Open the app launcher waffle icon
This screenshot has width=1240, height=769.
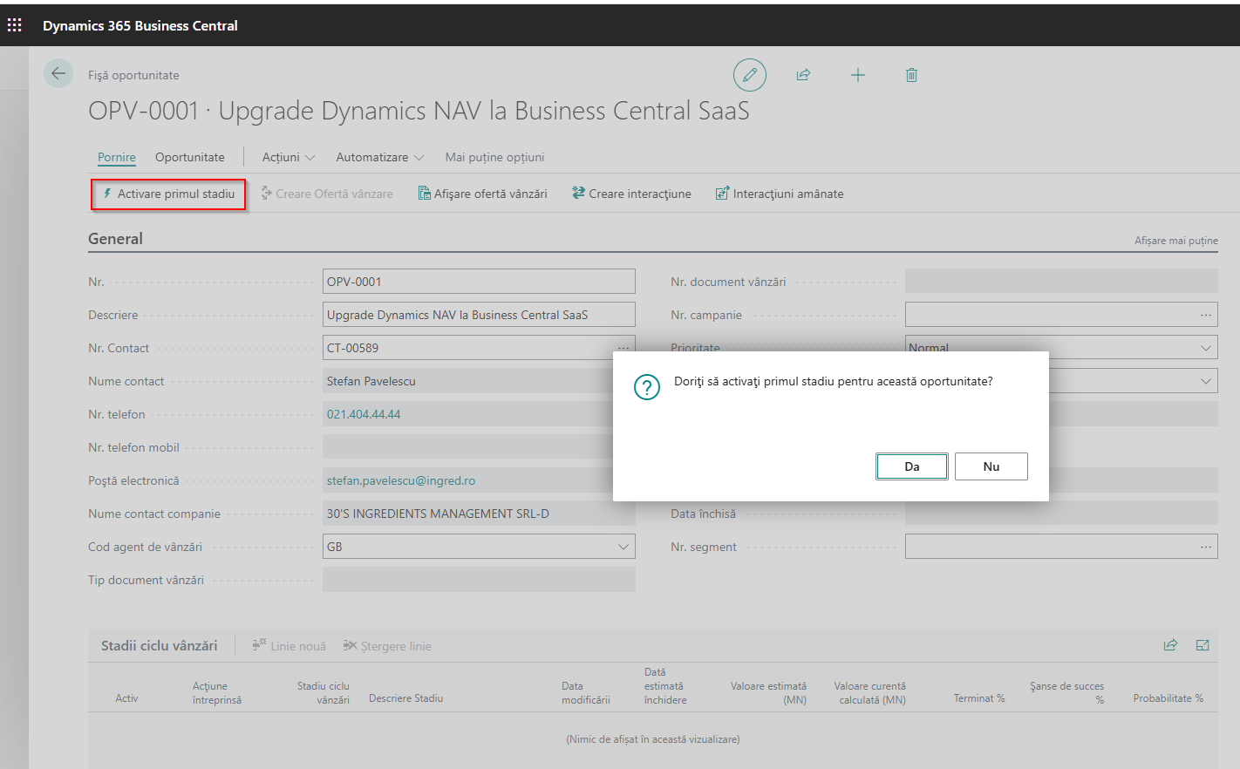pyautogui.click(x=15, y=25)
